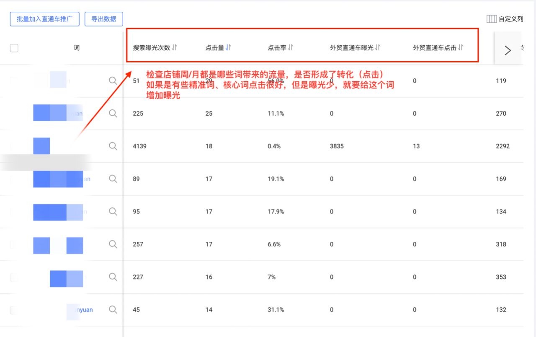Click the click count 16 cell
The image size is (536, 337).
tap(209, 277)
